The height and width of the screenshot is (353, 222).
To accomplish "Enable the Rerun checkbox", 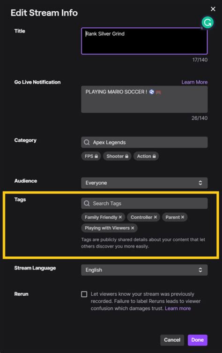I will pos(84,294).
